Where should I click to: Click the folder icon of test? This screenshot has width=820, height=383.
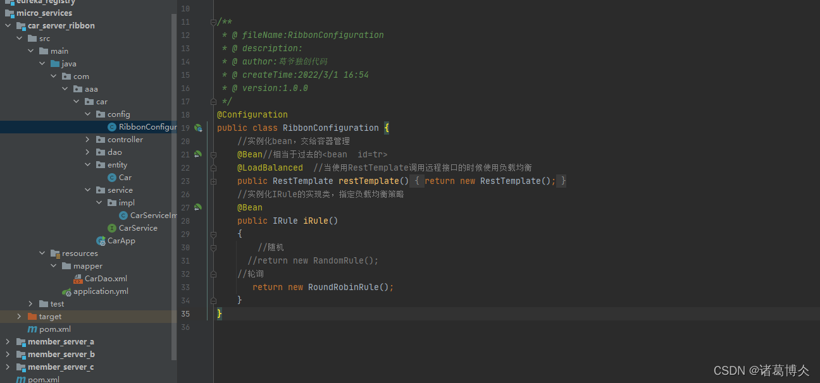tap(44, 304)
